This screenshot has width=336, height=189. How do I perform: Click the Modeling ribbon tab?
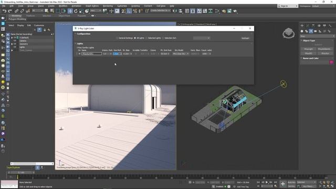[16, 16]
